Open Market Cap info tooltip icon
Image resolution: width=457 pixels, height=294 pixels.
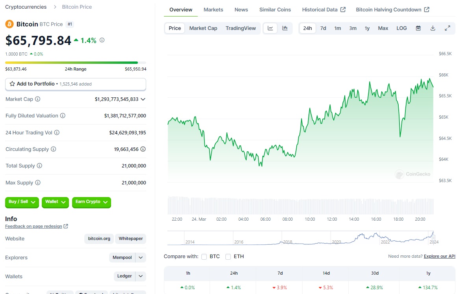(37, 99)
